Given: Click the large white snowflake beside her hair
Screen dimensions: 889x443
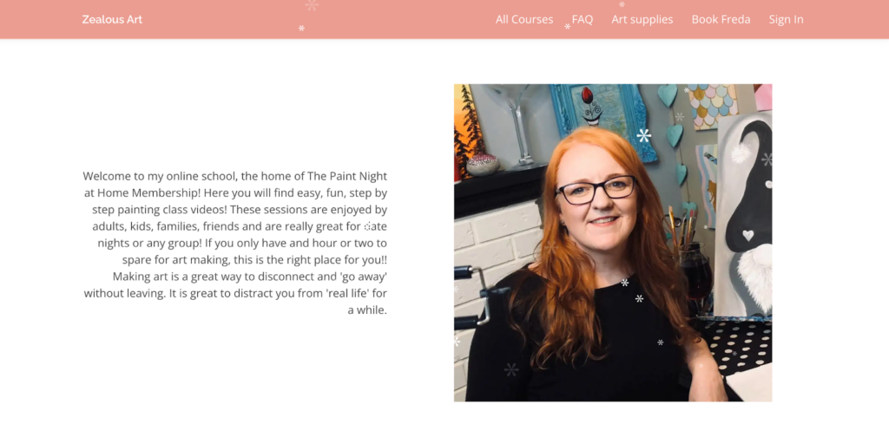Looking at the screenshot, I should pyautogui.click(x=643, y=136).
